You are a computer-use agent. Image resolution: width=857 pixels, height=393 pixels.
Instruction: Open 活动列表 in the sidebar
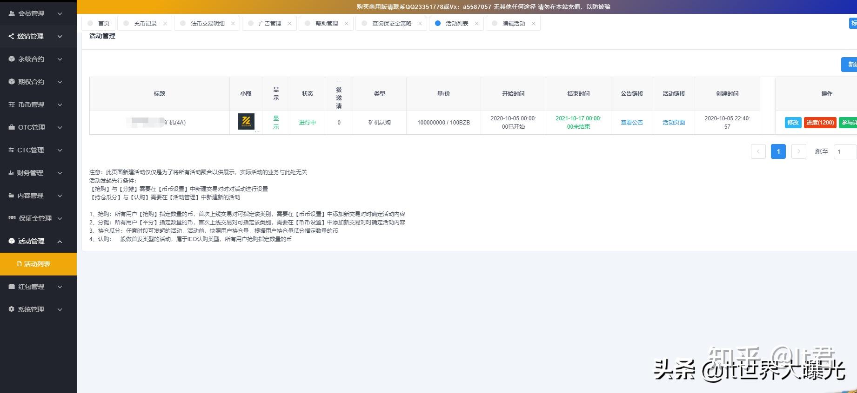[x=38, y=264]
